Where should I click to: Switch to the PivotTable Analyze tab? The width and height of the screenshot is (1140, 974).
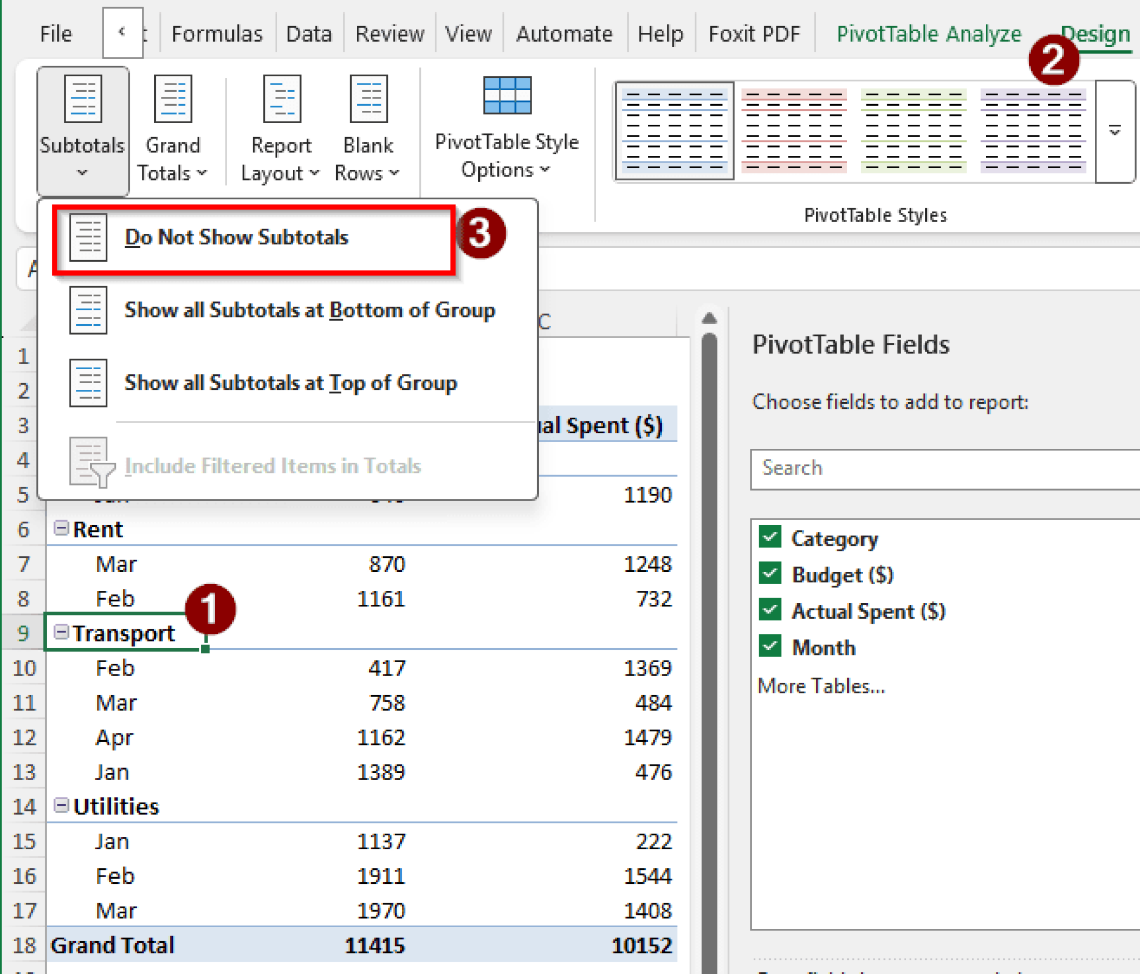point(928,33)
